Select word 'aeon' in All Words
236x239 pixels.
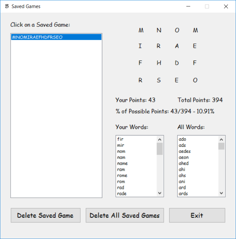[x=184, y=158]
